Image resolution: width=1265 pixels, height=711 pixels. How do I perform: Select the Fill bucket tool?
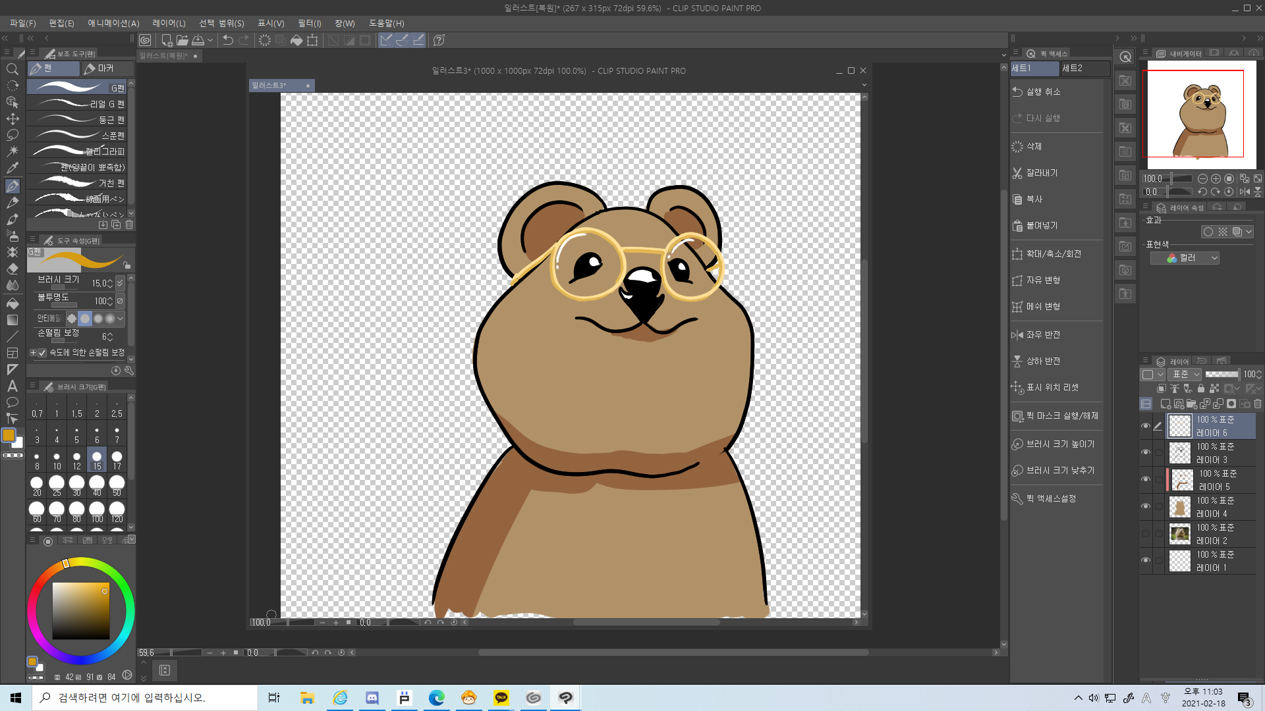point(13,303)
